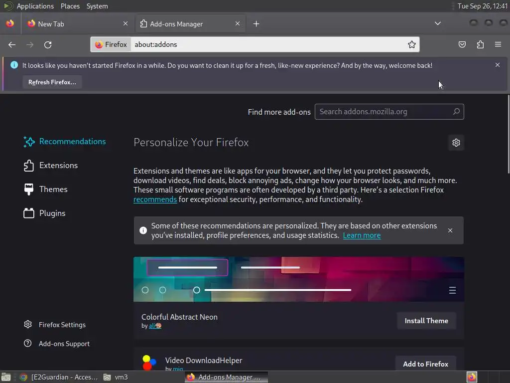Image resolution: width=510 pixels, height=383 pixels.
Task: Add Video DownloadHelper to Firefox
Action: pos(425,364)
